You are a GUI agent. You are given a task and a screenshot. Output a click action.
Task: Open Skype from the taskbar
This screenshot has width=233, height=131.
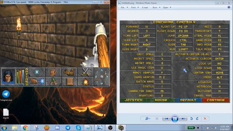coord(79,128)
